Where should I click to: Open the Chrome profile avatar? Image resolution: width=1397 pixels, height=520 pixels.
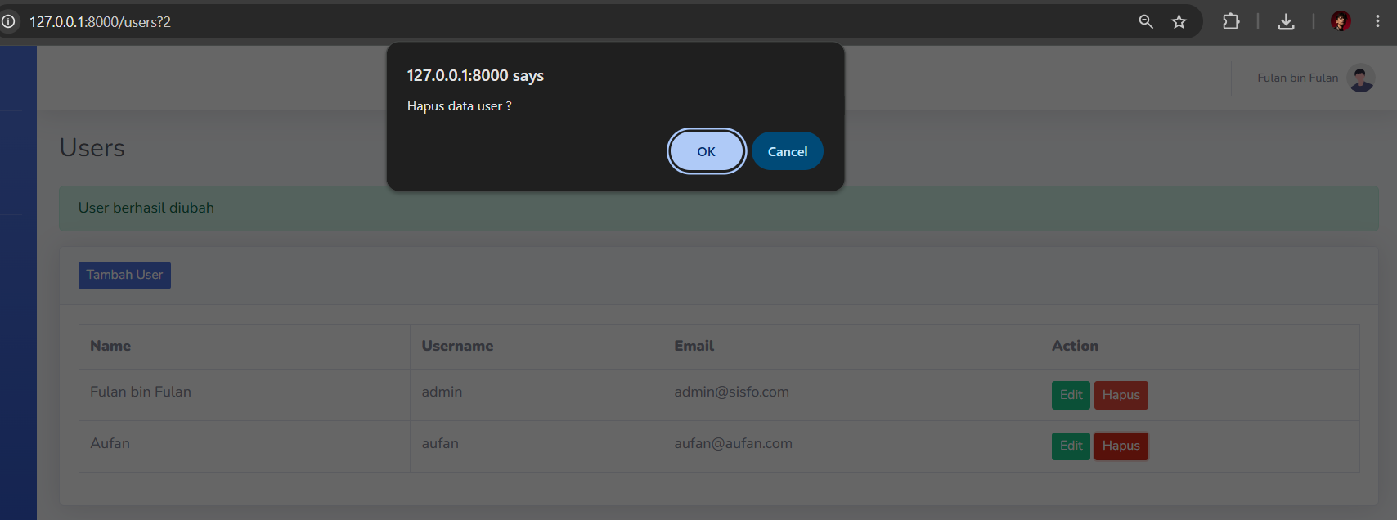click(1341, 21)
